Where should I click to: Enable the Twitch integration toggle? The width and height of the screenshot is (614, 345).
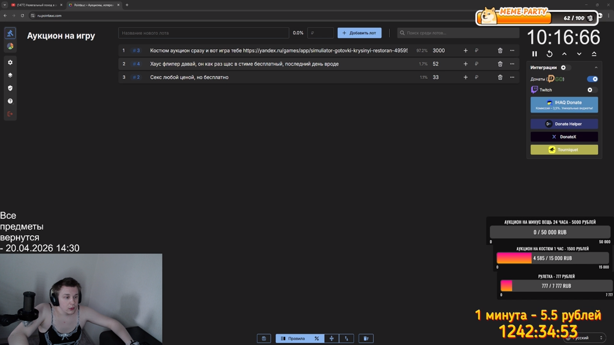tap(592, 90)
